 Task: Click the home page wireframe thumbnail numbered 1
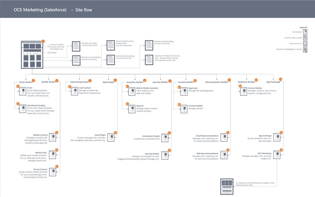coord(32,55)
